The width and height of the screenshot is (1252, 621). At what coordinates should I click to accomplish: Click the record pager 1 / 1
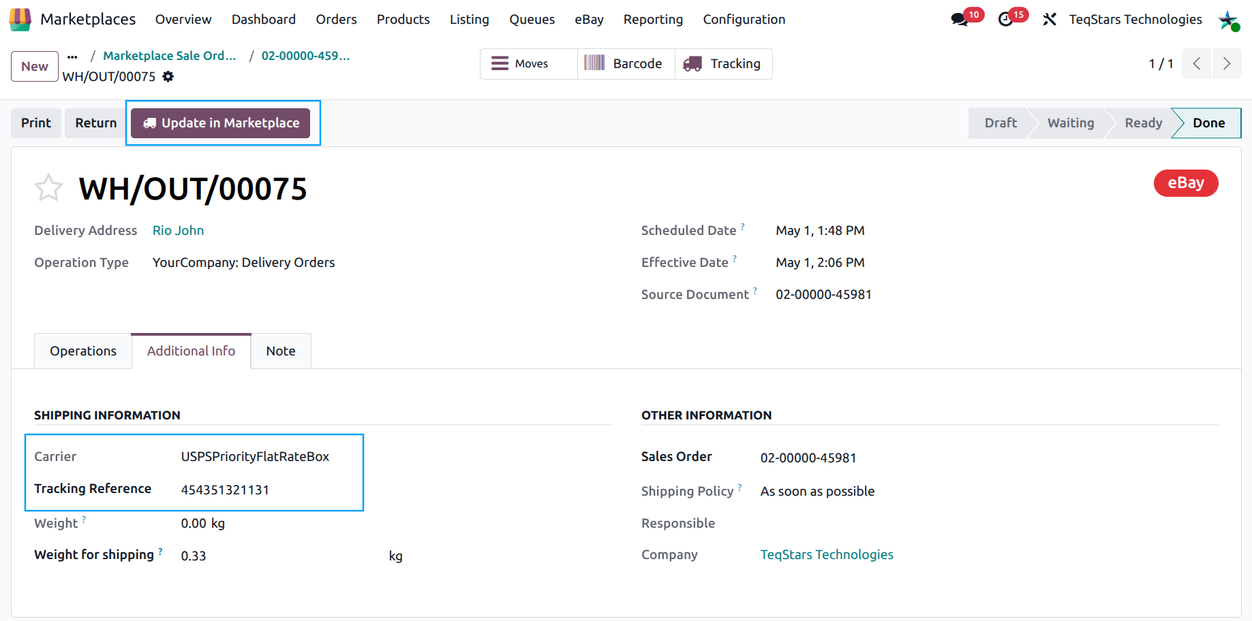click(1161, 64)
